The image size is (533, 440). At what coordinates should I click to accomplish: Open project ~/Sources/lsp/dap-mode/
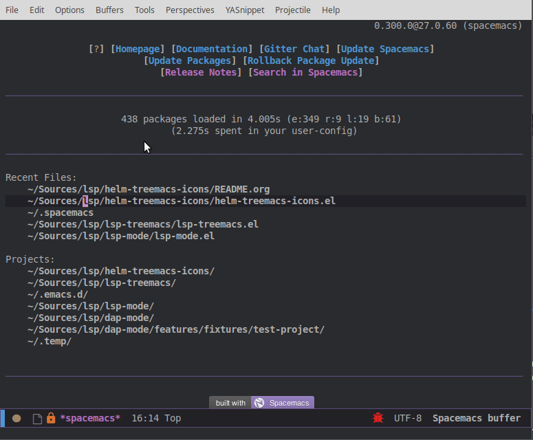pyautogui.click(x=91, y=318)
